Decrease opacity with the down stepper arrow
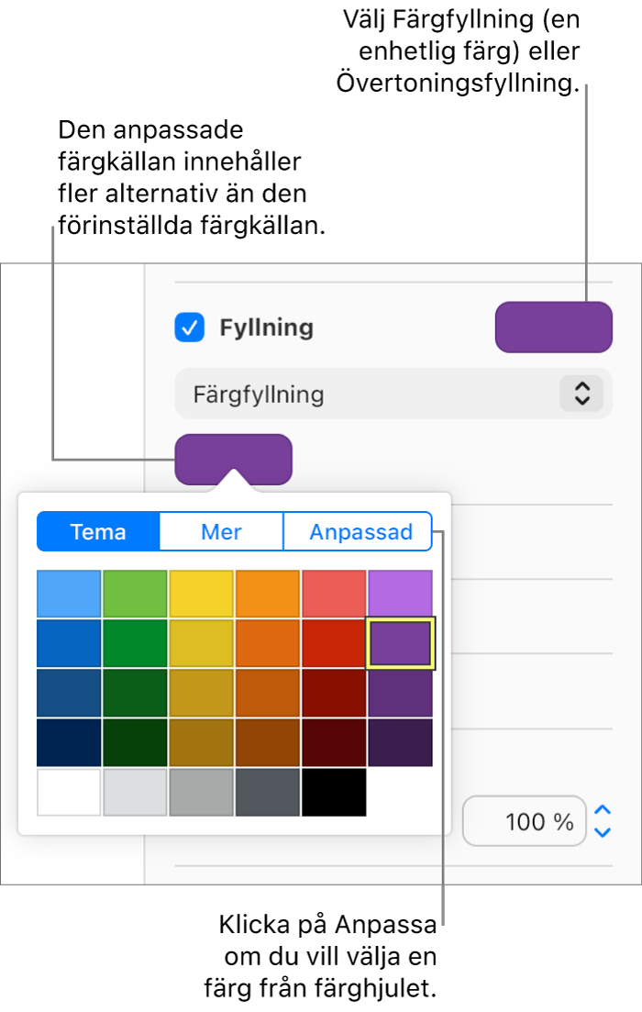 point(603,832)
